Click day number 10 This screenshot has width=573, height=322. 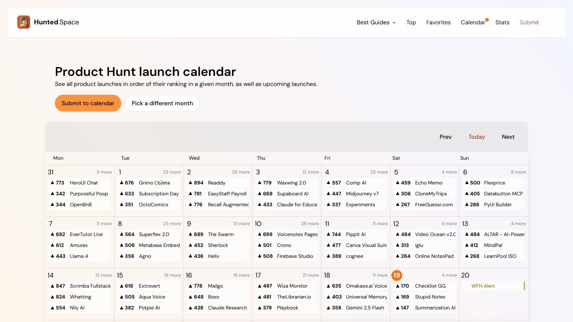(x=258, y=224)
